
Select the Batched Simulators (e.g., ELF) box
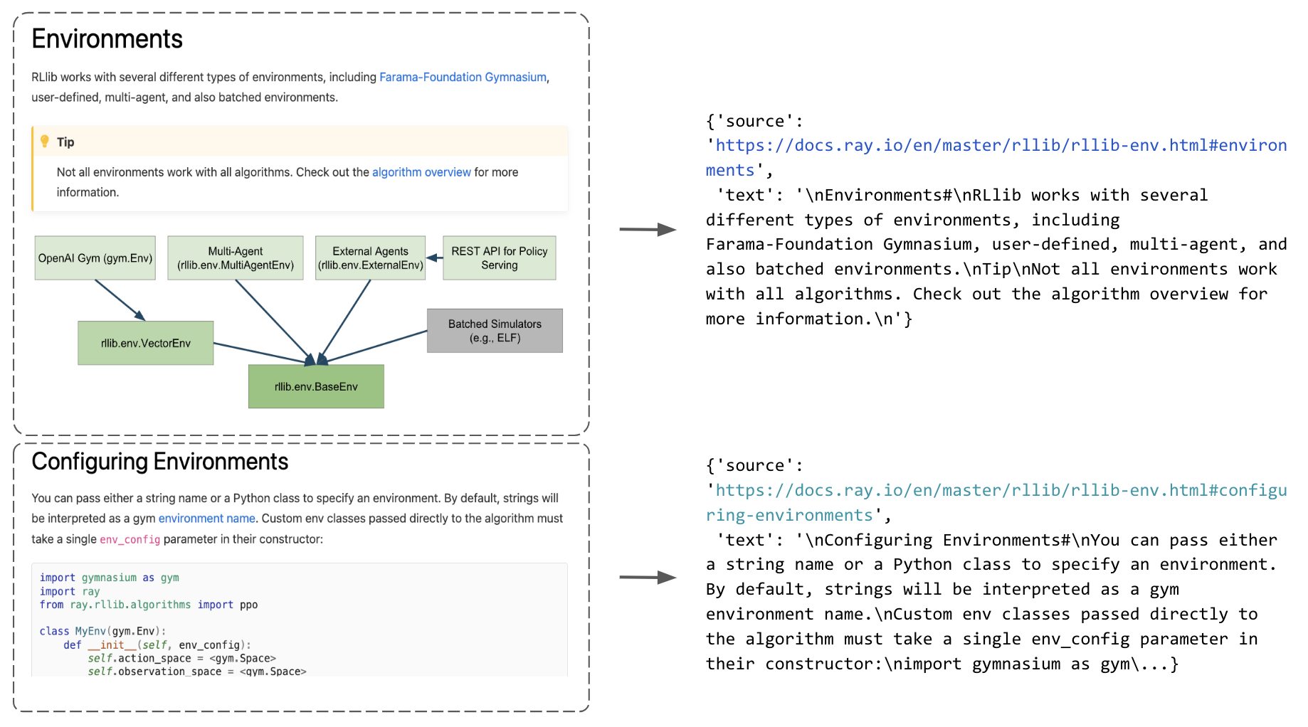click(x=495, y=331)
